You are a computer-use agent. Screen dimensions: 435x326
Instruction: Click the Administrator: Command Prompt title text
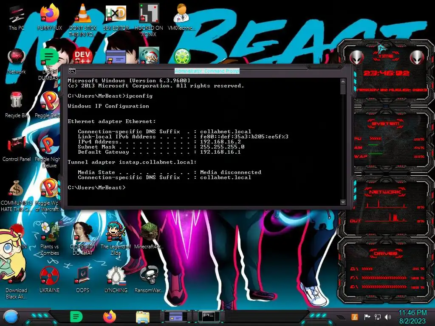point(207,71)
